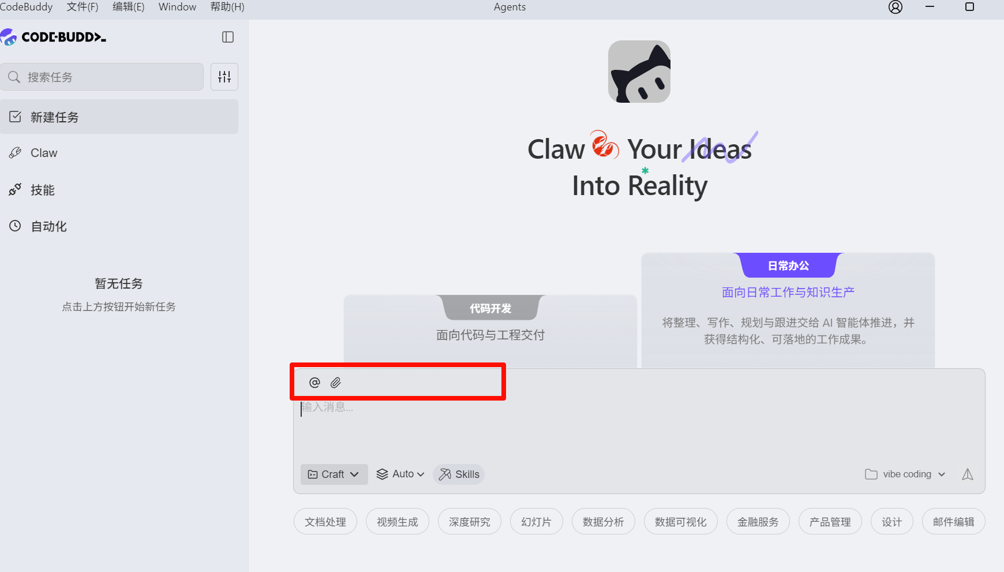This screenshot has height=572, width=1004.
Task: Click the 搜索任务 search field
Action: point(102,77)
